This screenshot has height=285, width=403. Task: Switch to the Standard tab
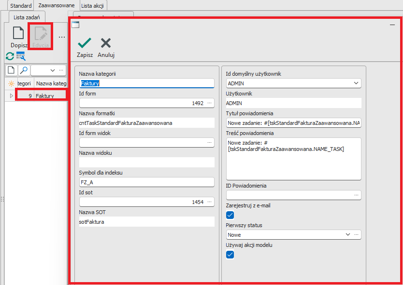pos(21,6)
